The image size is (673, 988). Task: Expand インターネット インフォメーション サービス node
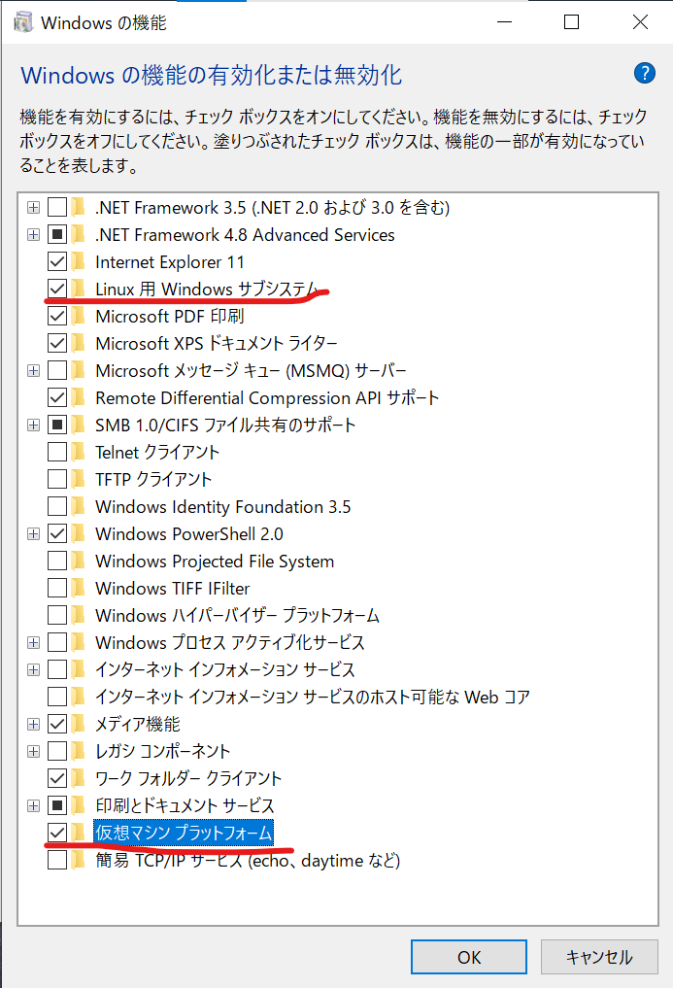point(33,669)
